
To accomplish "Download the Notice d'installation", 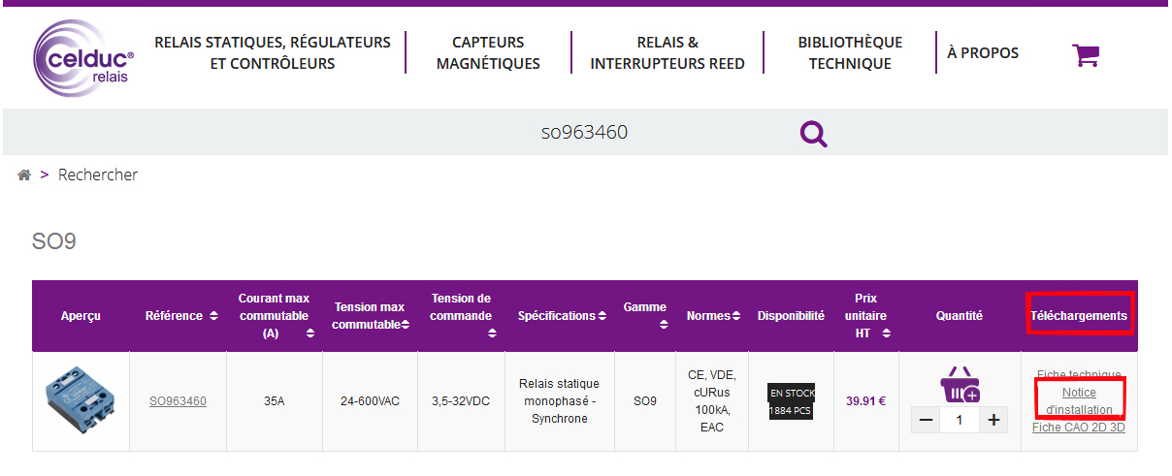I will (1079, 400).
